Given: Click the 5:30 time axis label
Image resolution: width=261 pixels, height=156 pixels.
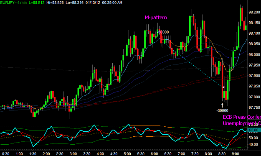Looking at the screenshot, I should tap(141, 153).
